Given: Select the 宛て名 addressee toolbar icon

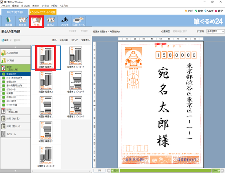Looking at the screenshot, I should click(x=22, y=22).
